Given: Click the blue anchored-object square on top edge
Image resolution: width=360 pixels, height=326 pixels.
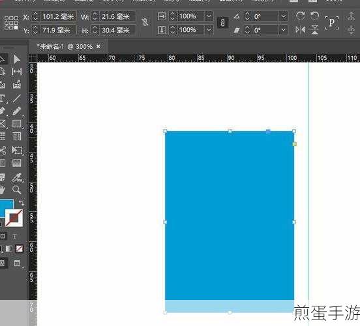Looking at the screenshot, I should tap(268, 131).
